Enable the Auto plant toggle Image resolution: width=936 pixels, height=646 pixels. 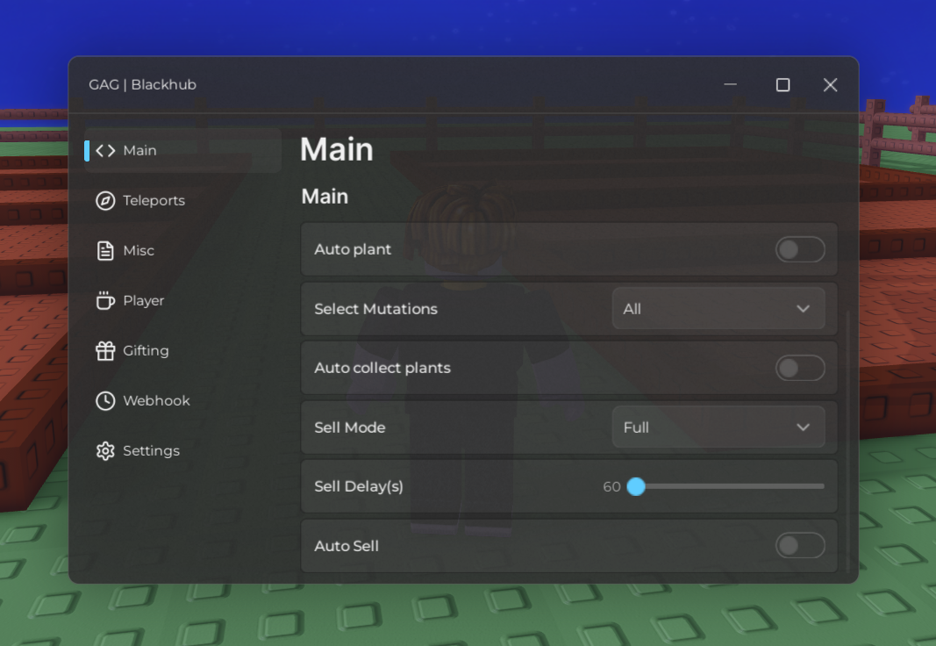point(800,249)
